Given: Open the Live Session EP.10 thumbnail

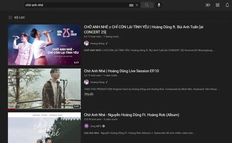Looking at the screenshot, I should (x=44, y=89).
